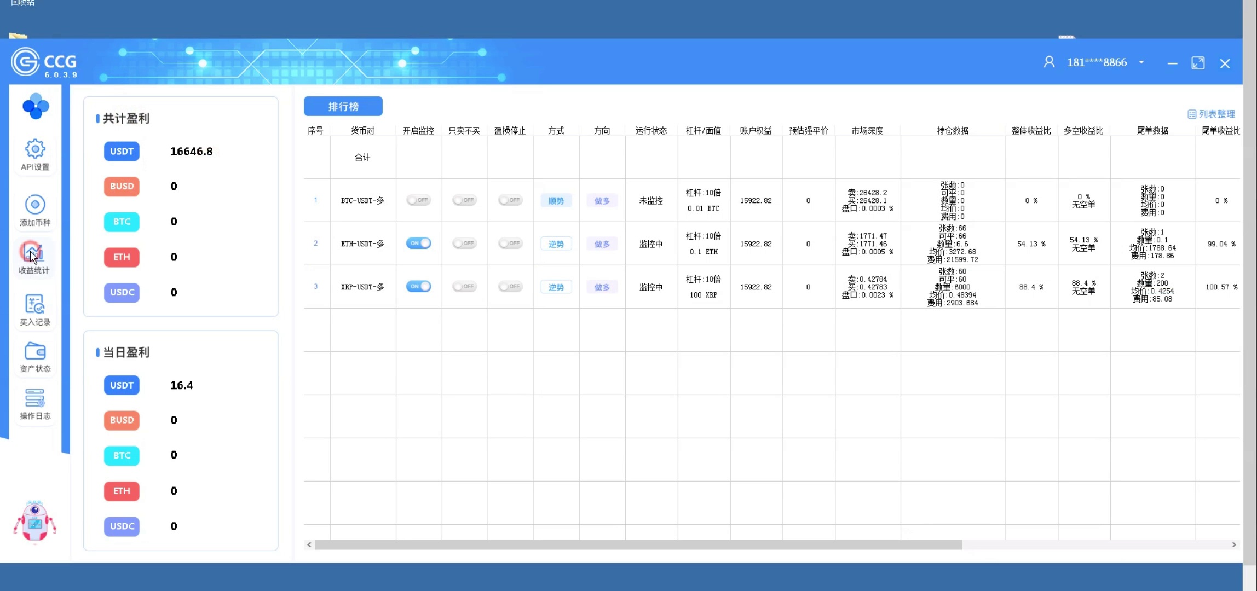
Task: Toggle 只卖不买 for XRP-USDT row
Action: click(x=464, y=286)
